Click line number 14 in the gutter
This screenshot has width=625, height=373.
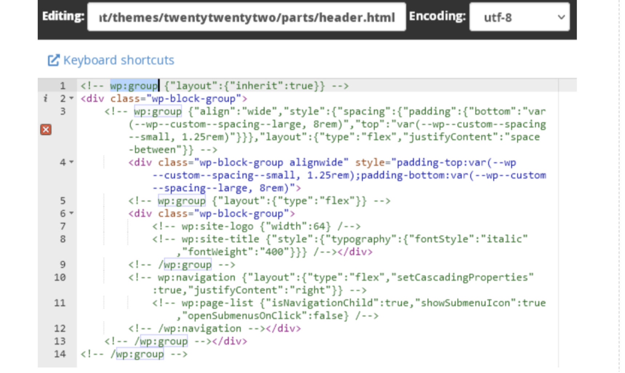60,354
